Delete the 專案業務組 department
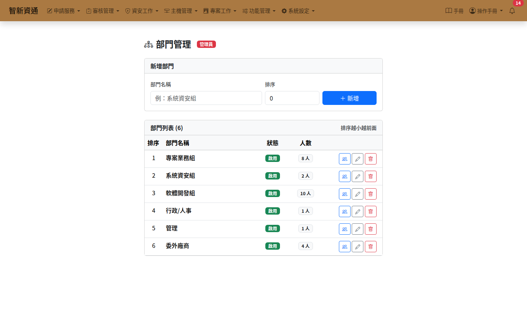Image resolution: width=527 pixels, height=329 pixels. tap(371, 159)
